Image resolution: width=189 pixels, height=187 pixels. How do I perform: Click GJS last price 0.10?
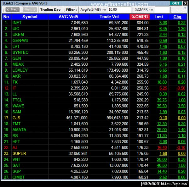tap(163, 118)
